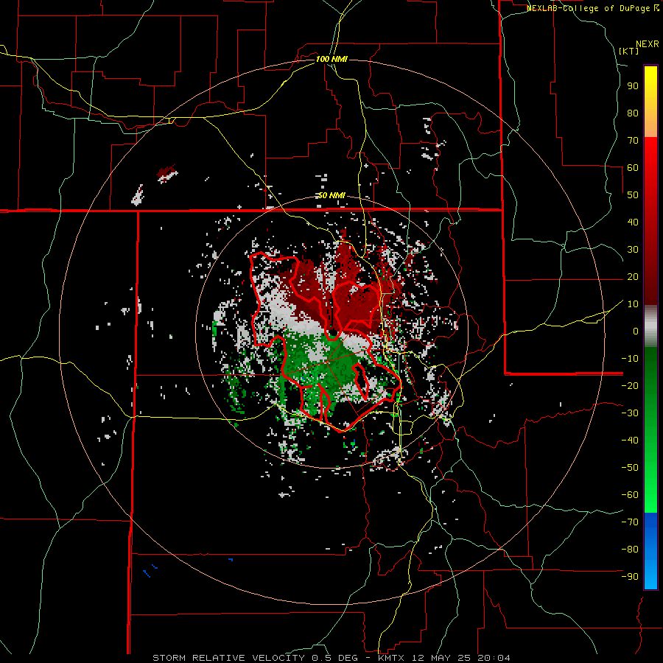Image resolution: width=663 pixels, height=663 pixels.
Task: Click the dark red segment near 20
Action: coord(650,277)
